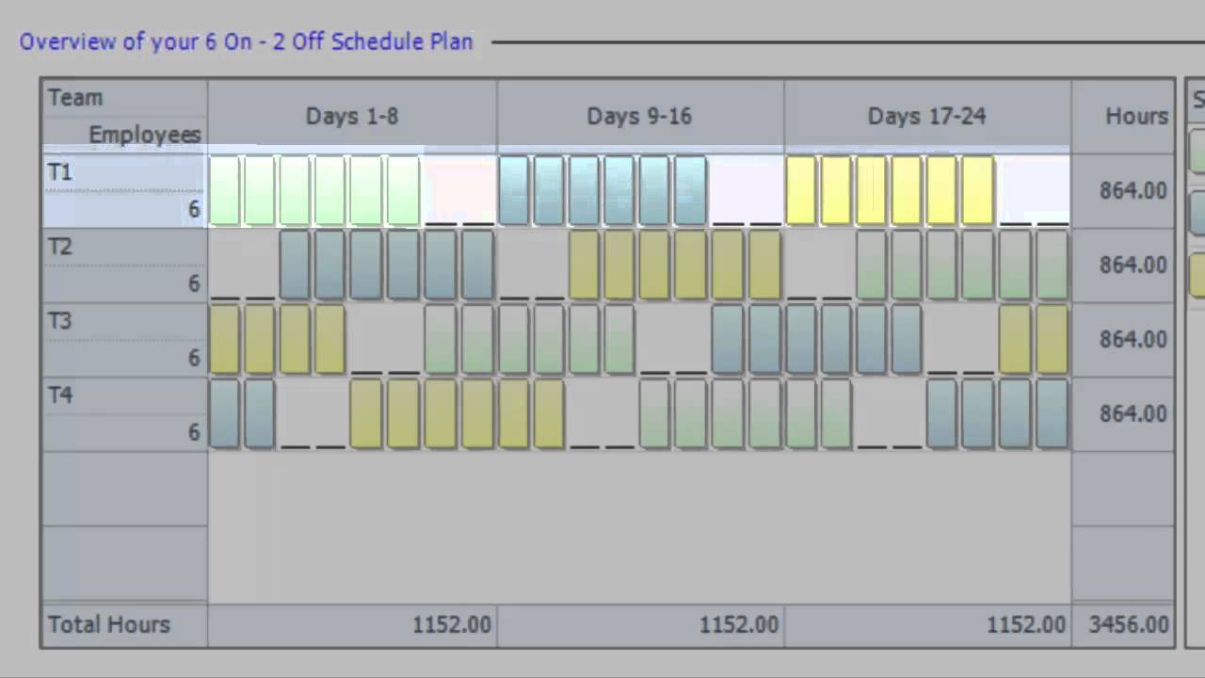Select T2's yellow shift block on day 11
Screen dimensions: 1205x678
coord(585,266)
